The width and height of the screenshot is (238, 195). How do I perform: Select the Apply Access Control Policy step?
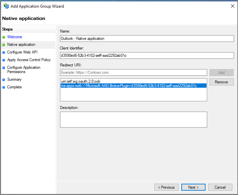point(29,60)
